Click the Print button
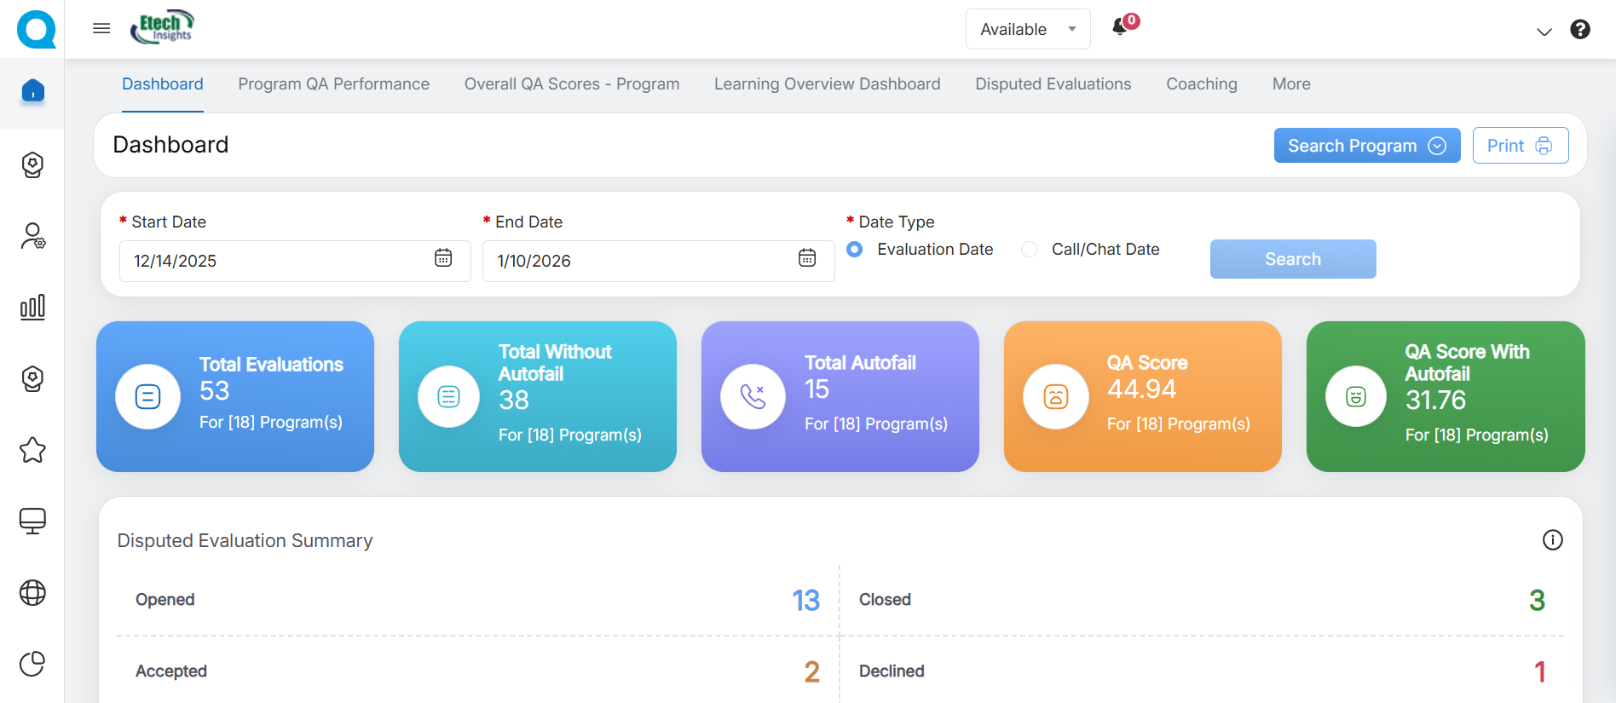This screenshot has width=1616, height=703. pos(1520,146)
